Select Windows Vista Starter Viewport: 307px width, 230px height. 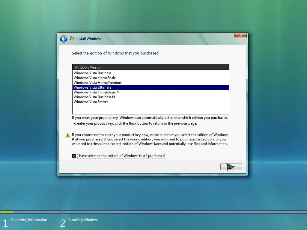pos(151,102)
